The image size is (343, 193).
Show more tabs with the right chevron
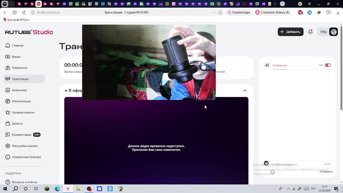pos(275,4)
